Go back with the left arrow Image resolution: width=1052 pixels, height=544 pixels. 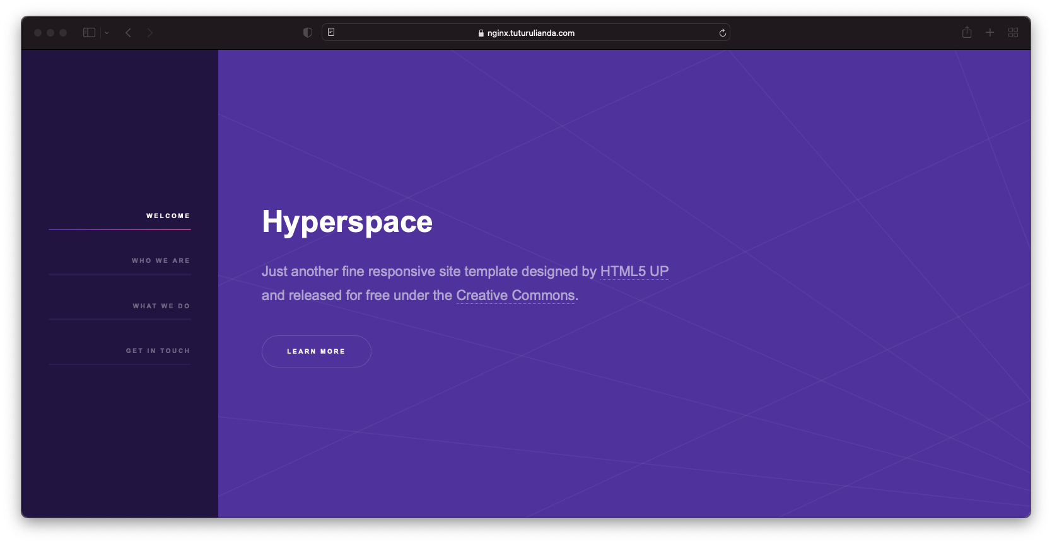tap(128, 33)
